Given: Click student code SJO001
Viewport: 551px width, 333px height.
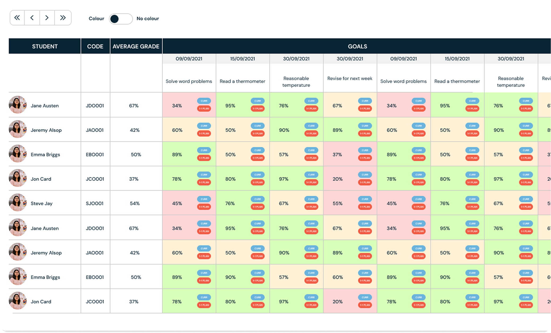Looking at the screenshot, I should [95, 203].
